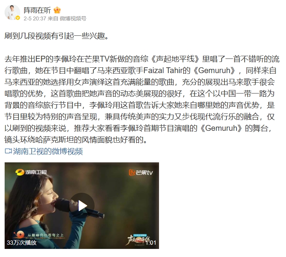Click the yellow verified badge on avatar
286x257 pixels.
[x=18, y=18]
